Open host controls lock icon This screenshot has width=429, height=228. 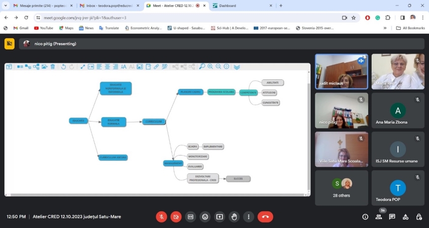419,216
